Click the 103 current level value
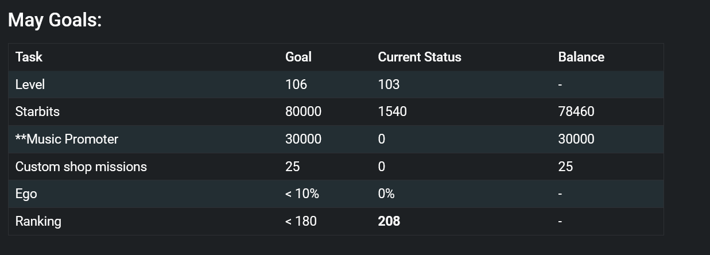Image resolution: width=710 pixels, height=255 pixels. tap(389, 84)
